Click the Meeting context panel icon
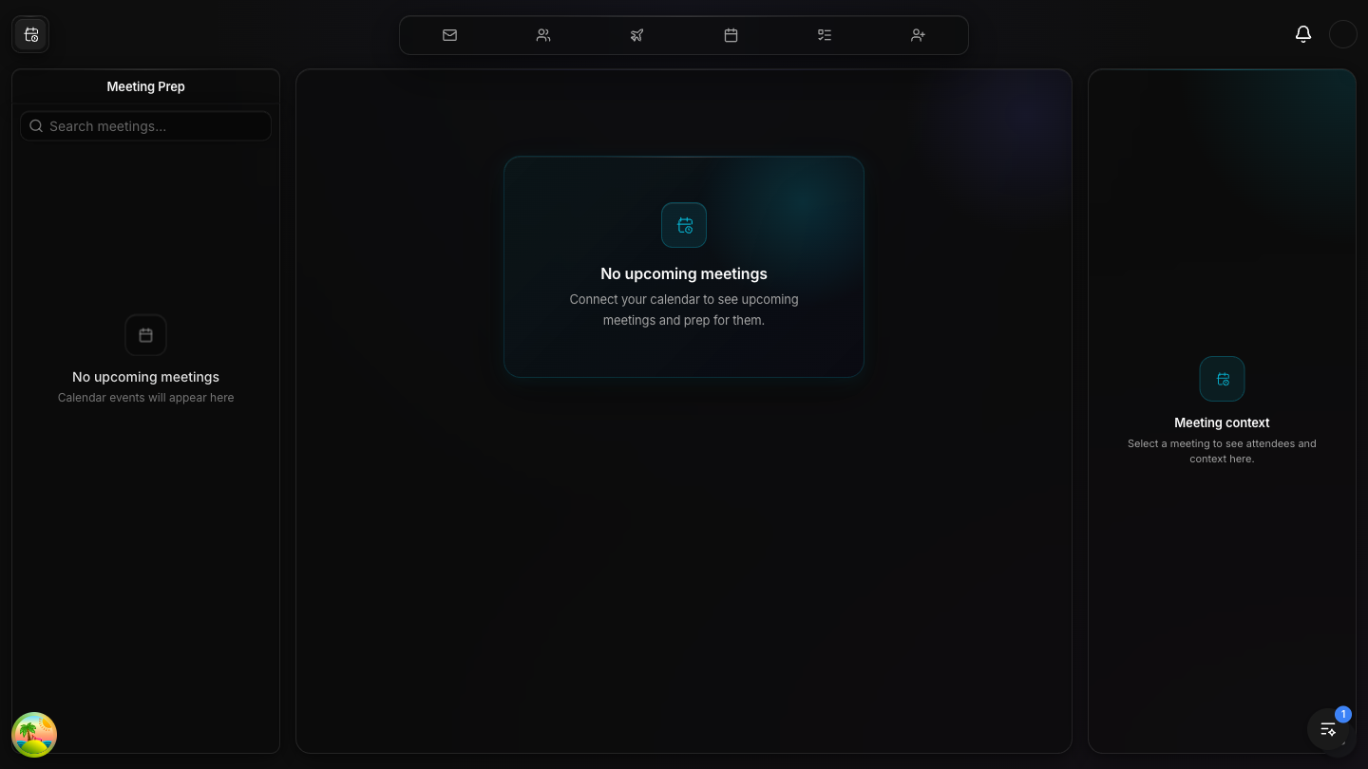The height and width of the screenshot is (769, 1368). click(x=1222, y=379)
